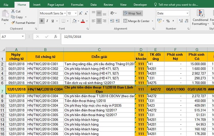Viewport: 214px width, 136px height.
Task: Expand the font size dropdown
Action: click(76, 14)
